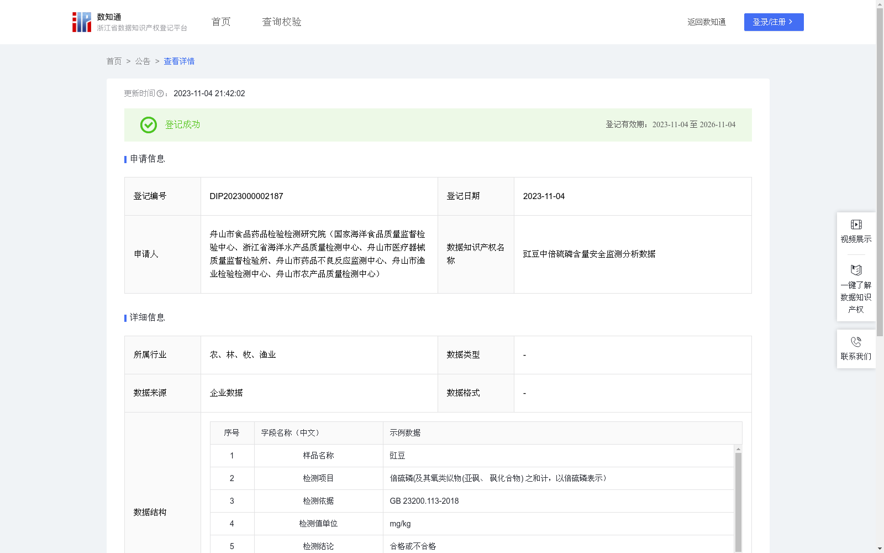
Task: Click the GB 23200.113-2018 sample value
Action: [x=424, y=501]
